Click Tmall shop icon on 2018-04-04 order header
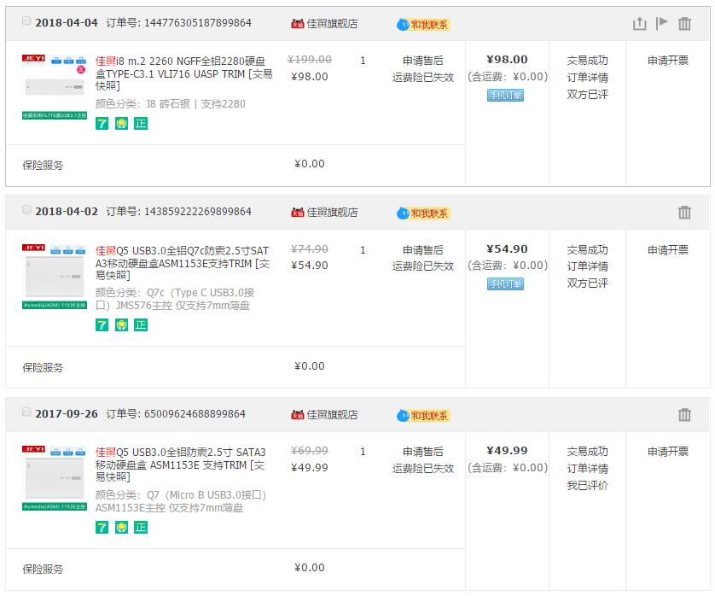The height and width of the screenshot is (596, 715). (297, 24)
